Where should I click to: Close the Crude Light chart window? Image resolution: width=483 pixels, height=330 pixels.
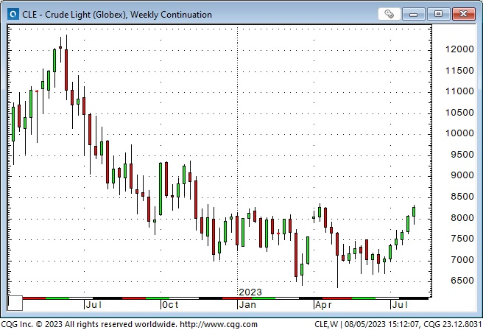point(463,14)
